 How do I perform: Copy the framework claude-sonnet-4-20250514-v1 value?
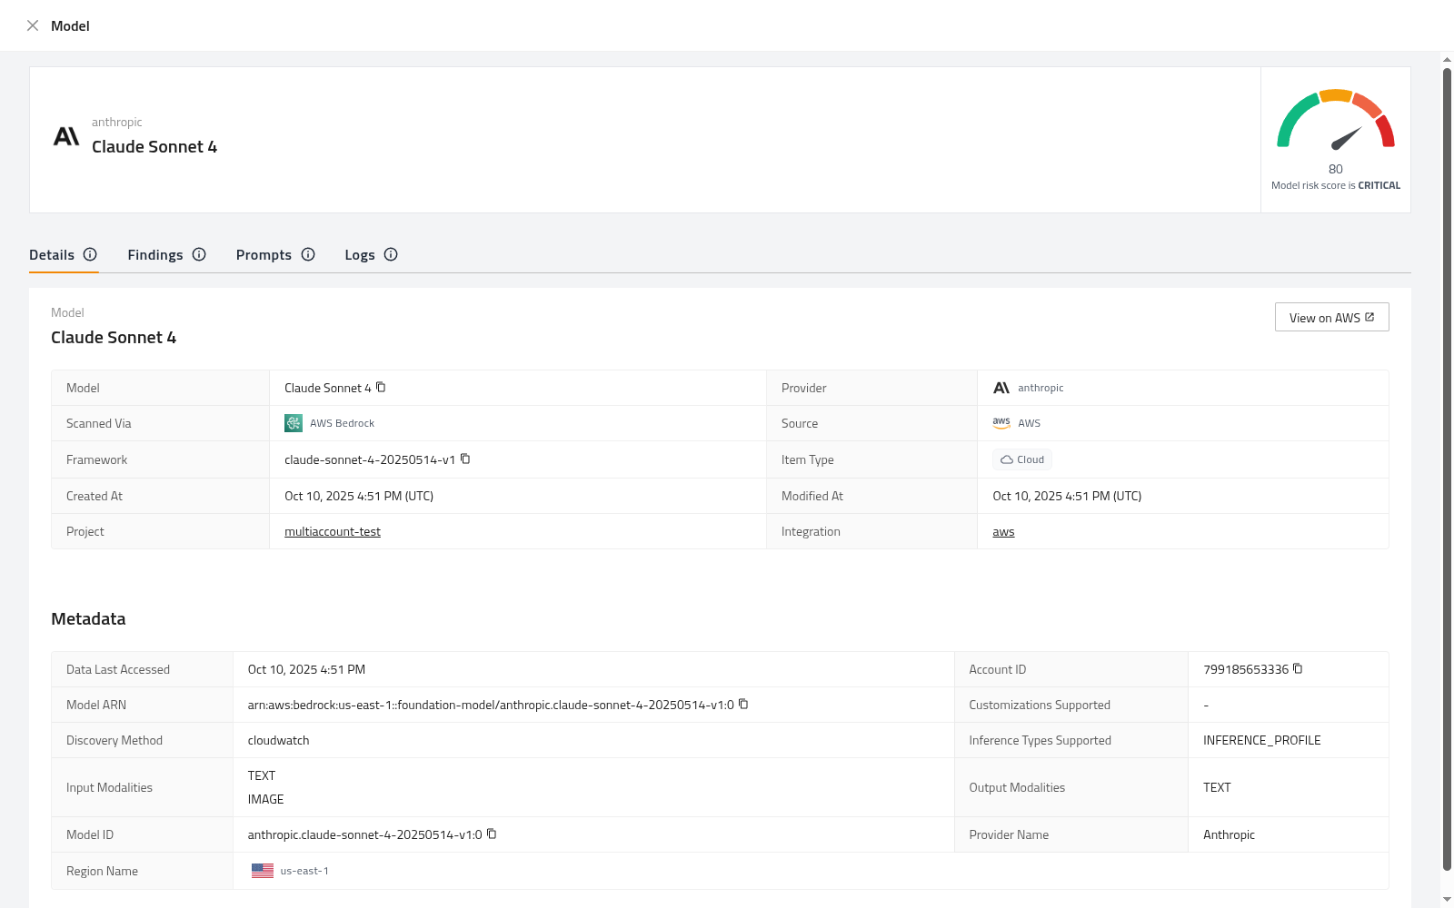coord(465,459)
